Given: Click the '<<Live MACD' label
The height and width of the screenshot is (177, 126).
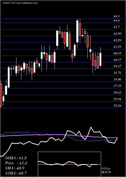Looking at the screenshot, I should tap(106, 170).
